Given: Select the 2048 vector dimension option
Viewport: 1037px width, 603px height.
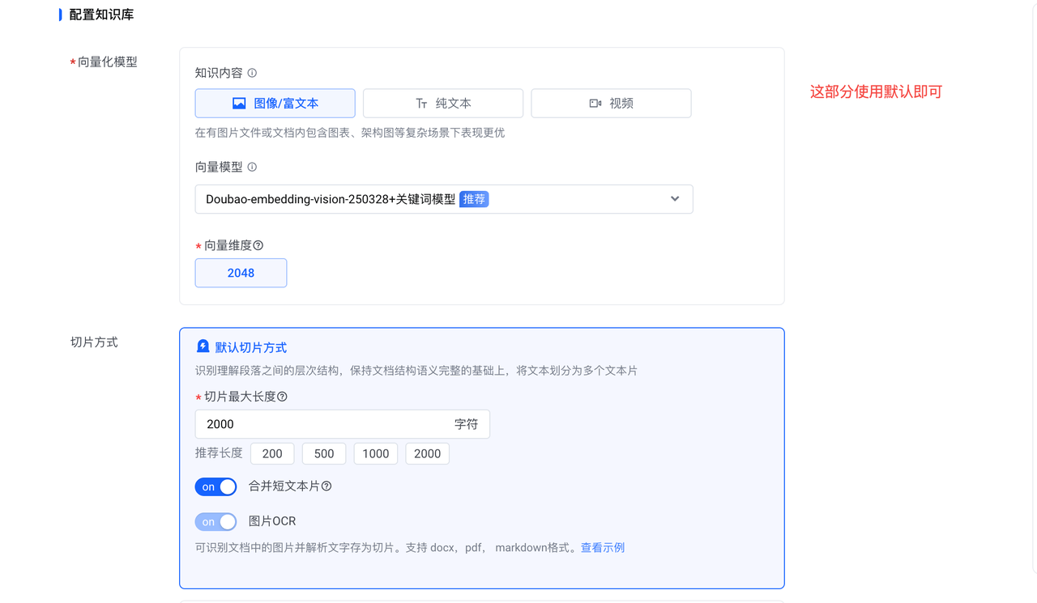Looking at the screenshot, I should (x=241, y=273).
